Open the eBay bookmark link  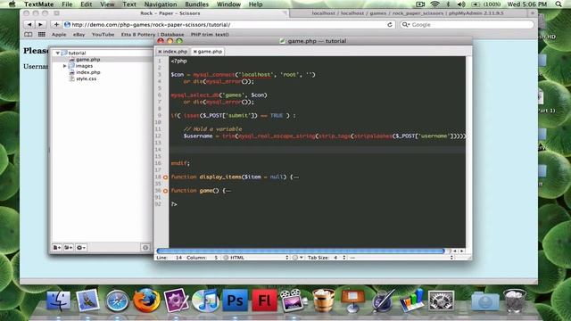click(x=79, y=34)
